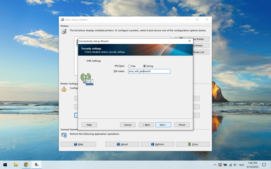
Task: Click the security tray icon with red badge
Action: [x=220, y=165]
